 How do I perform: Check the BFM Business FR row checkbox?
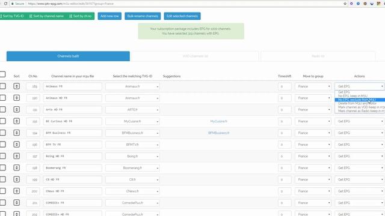pyautogui.click(x=2, y=133)
